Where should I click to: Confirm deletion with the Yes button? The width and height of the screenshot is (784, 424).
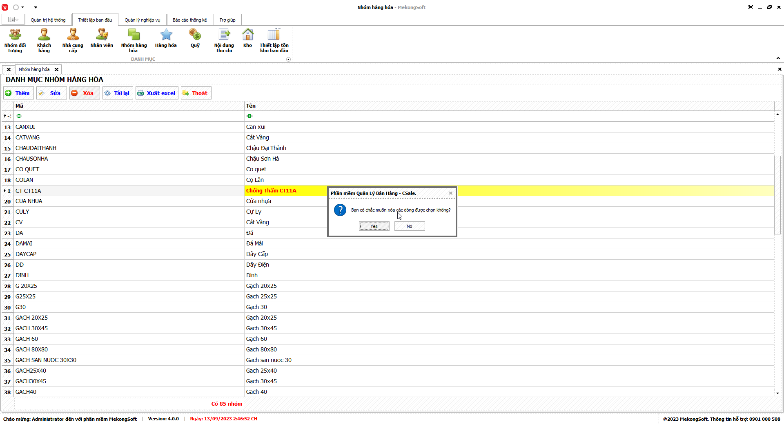pyautogui.click(x=374, y=226)
